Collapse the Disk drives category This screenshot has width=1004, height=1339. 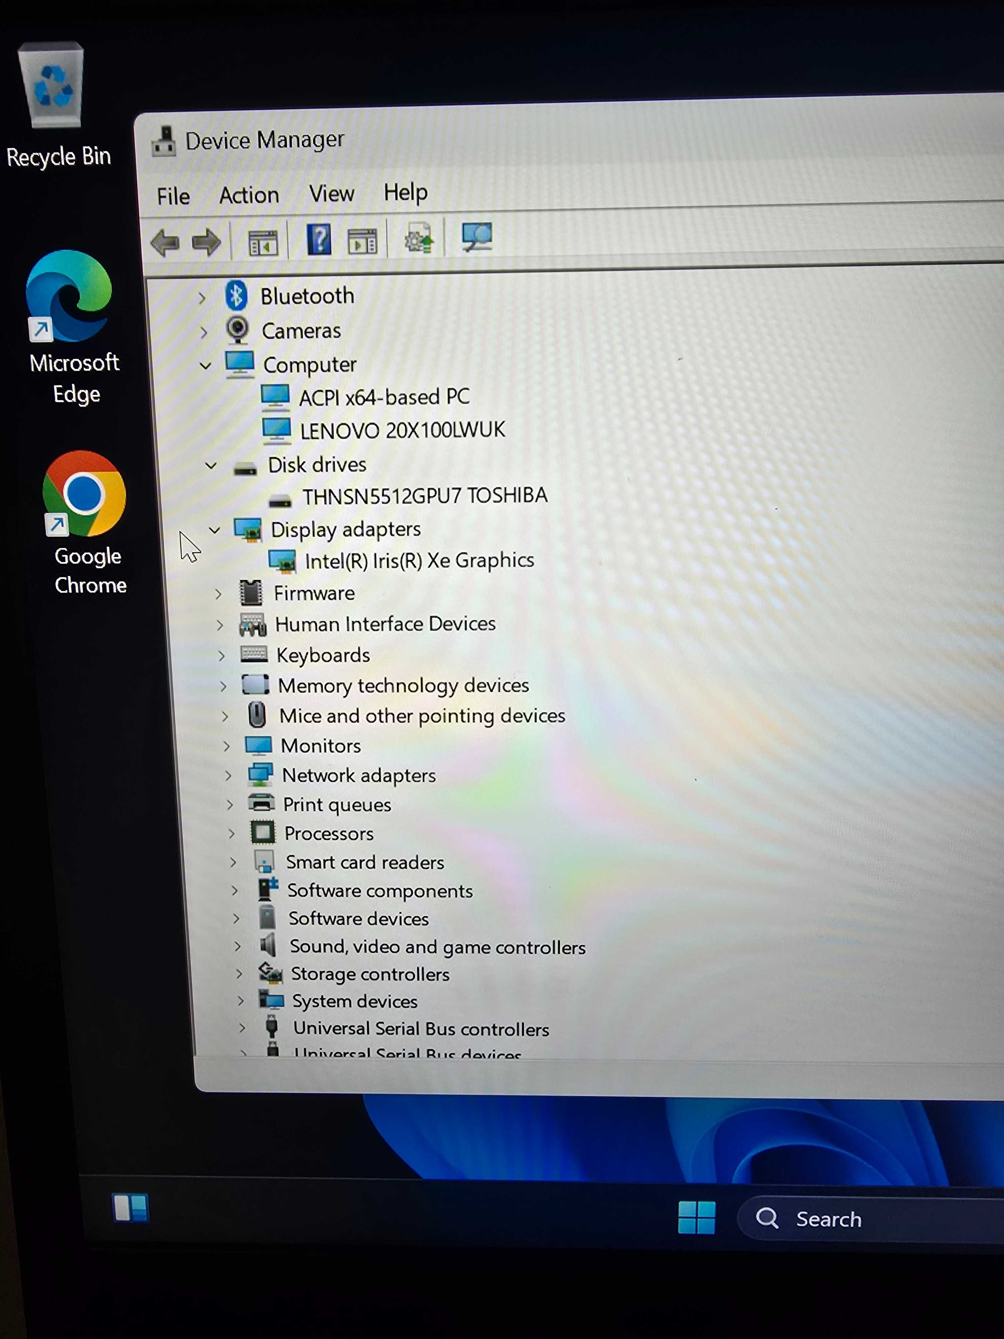[x=211, y=466]
